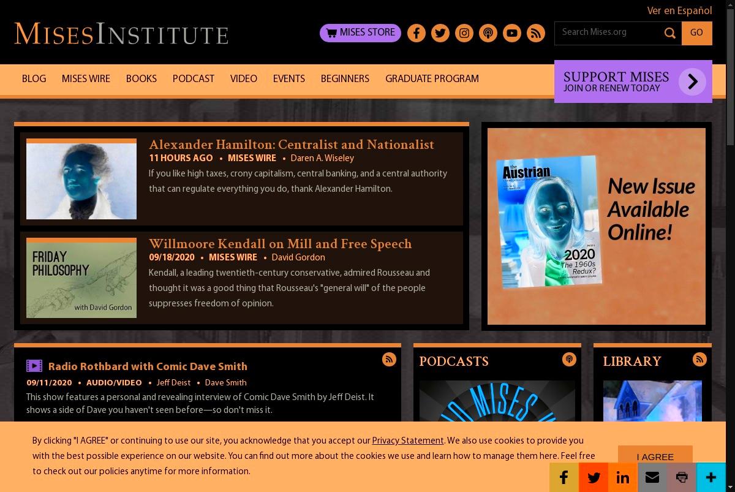Open the Podcasts section heading
Image resolution: width=735 pixels, height=492 pixels.
[454, 361]
